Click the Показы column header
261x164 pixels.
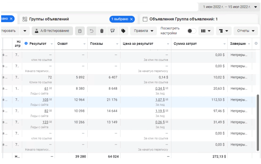96,44
